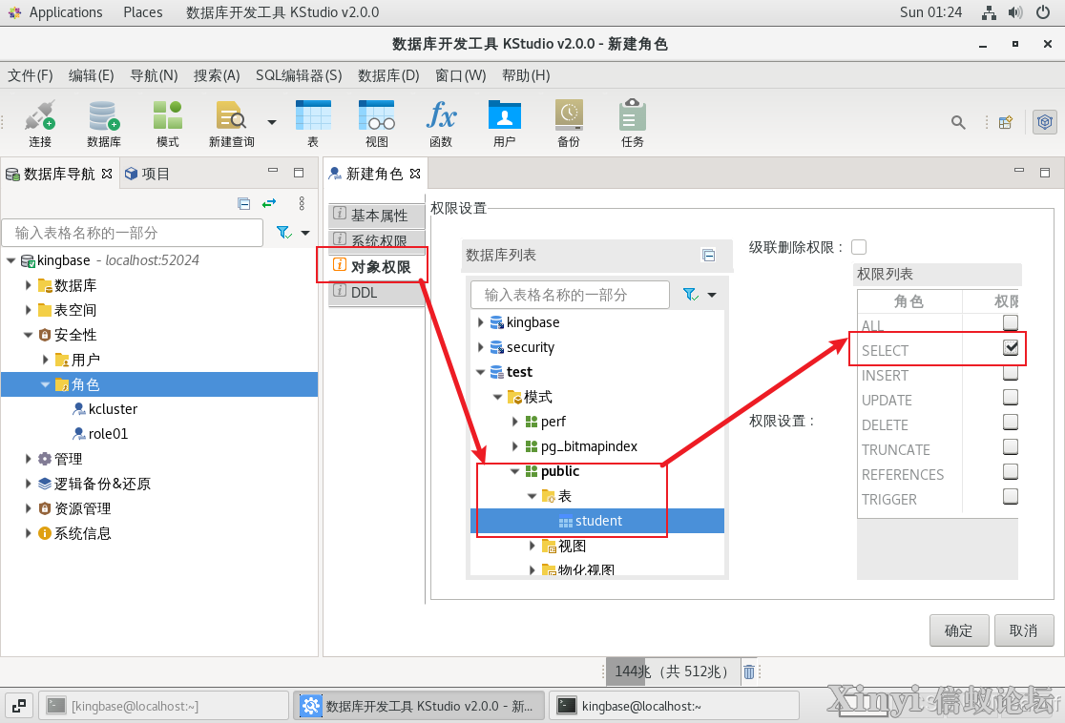The image size is (1065, 723).
Task: Click the system volume icon
Action: [x=1015, y=12]
